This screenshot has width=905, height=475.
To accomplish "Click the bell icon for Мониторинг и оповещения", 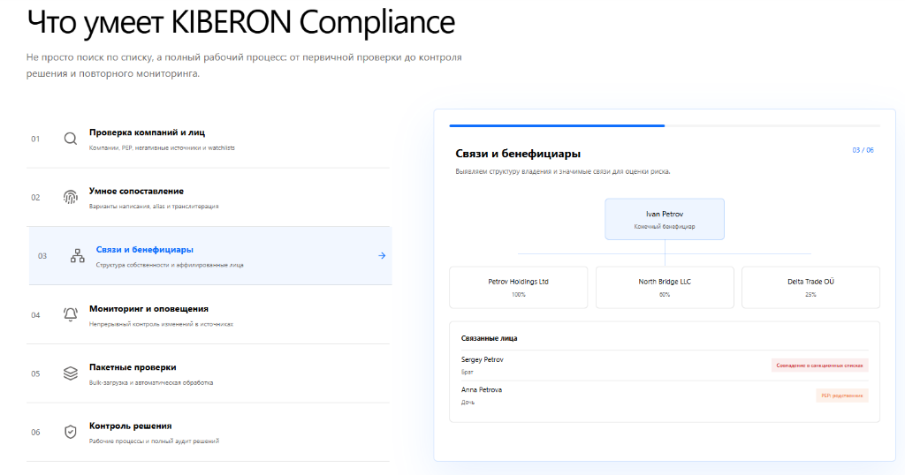I will click(71, 314).
